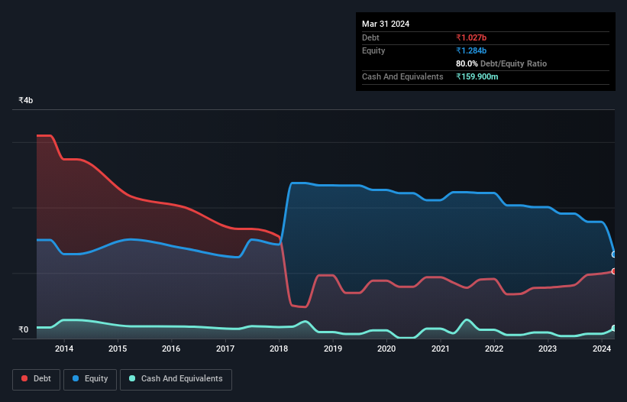This screenshot has height=402, width=627.
Task: Click the ₹1.284b equity value
Action: pos(471,50)
